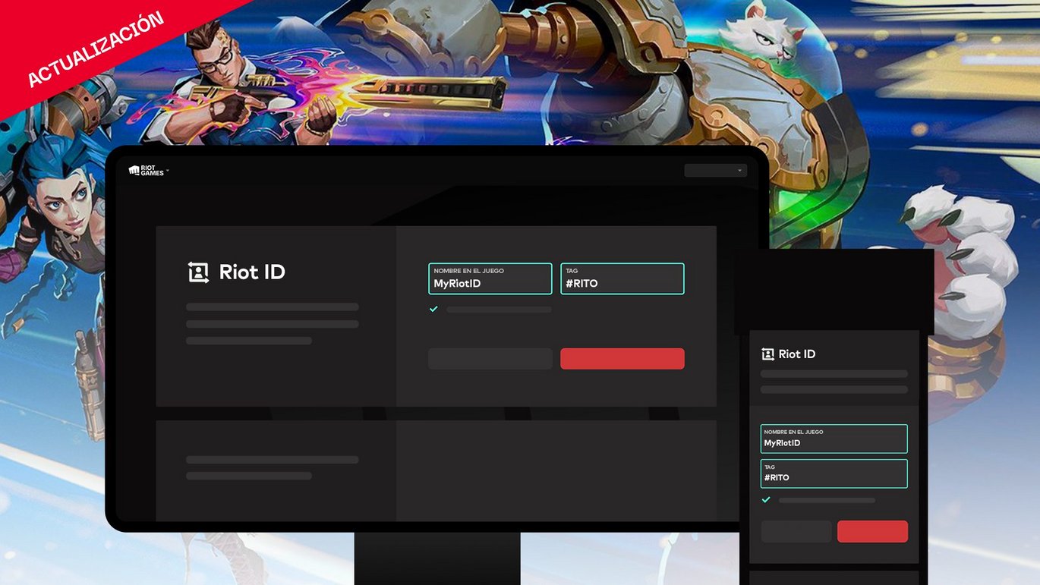This screenshot has height=585, width=1040.
Task: Select the TAG field containing #RITO
Action: coord(622,278)
